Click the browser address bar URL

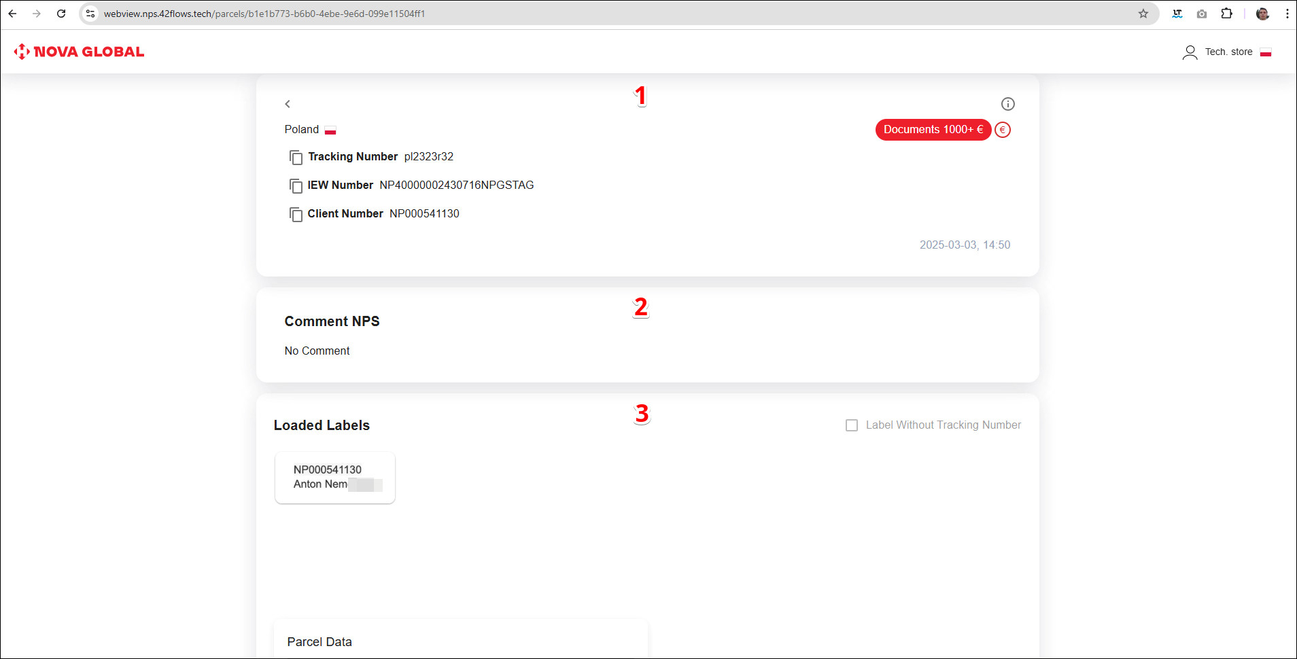click(x=264, y=14)
